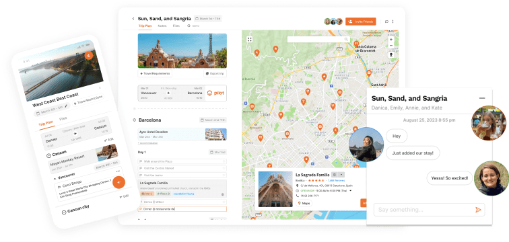
Task: Collapse the Vancouver section on the phone
Action: 55,179
